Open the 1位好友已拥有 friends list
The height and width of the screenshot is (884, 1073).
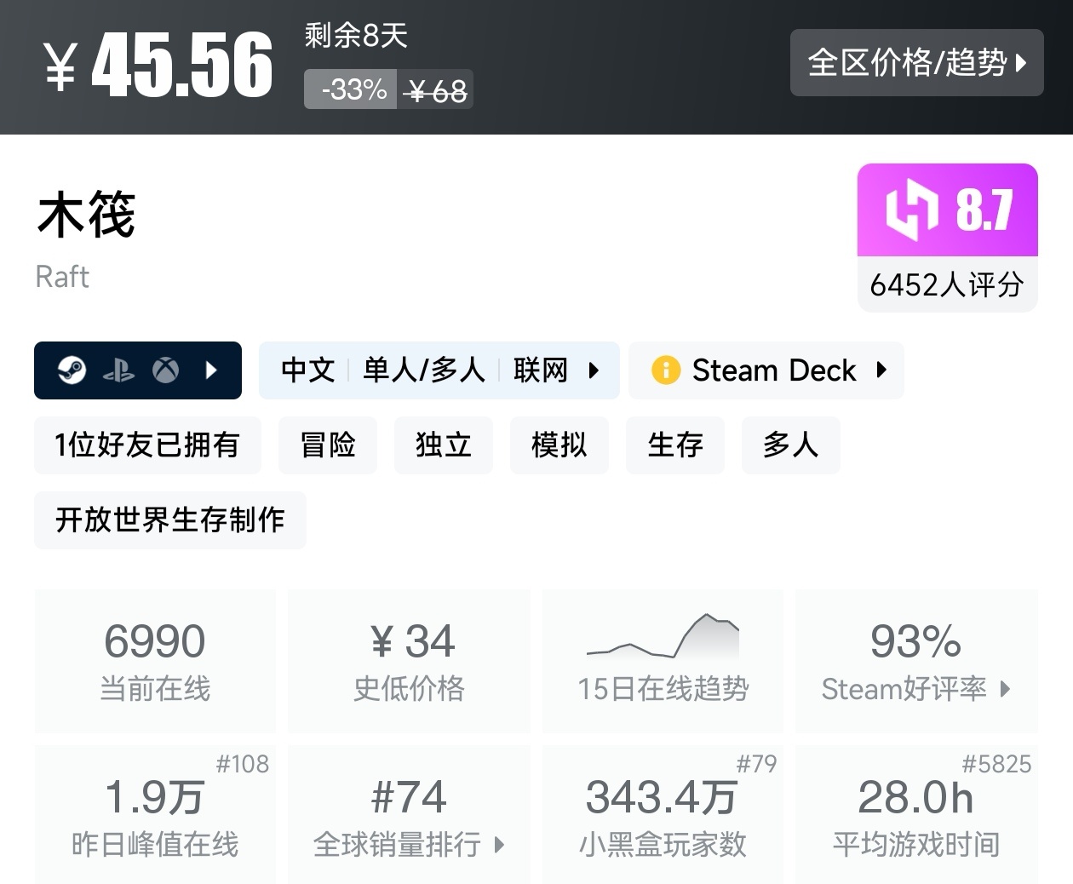[147, 445]
